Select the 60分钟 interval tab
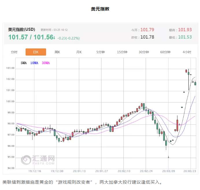 [165, 52]
